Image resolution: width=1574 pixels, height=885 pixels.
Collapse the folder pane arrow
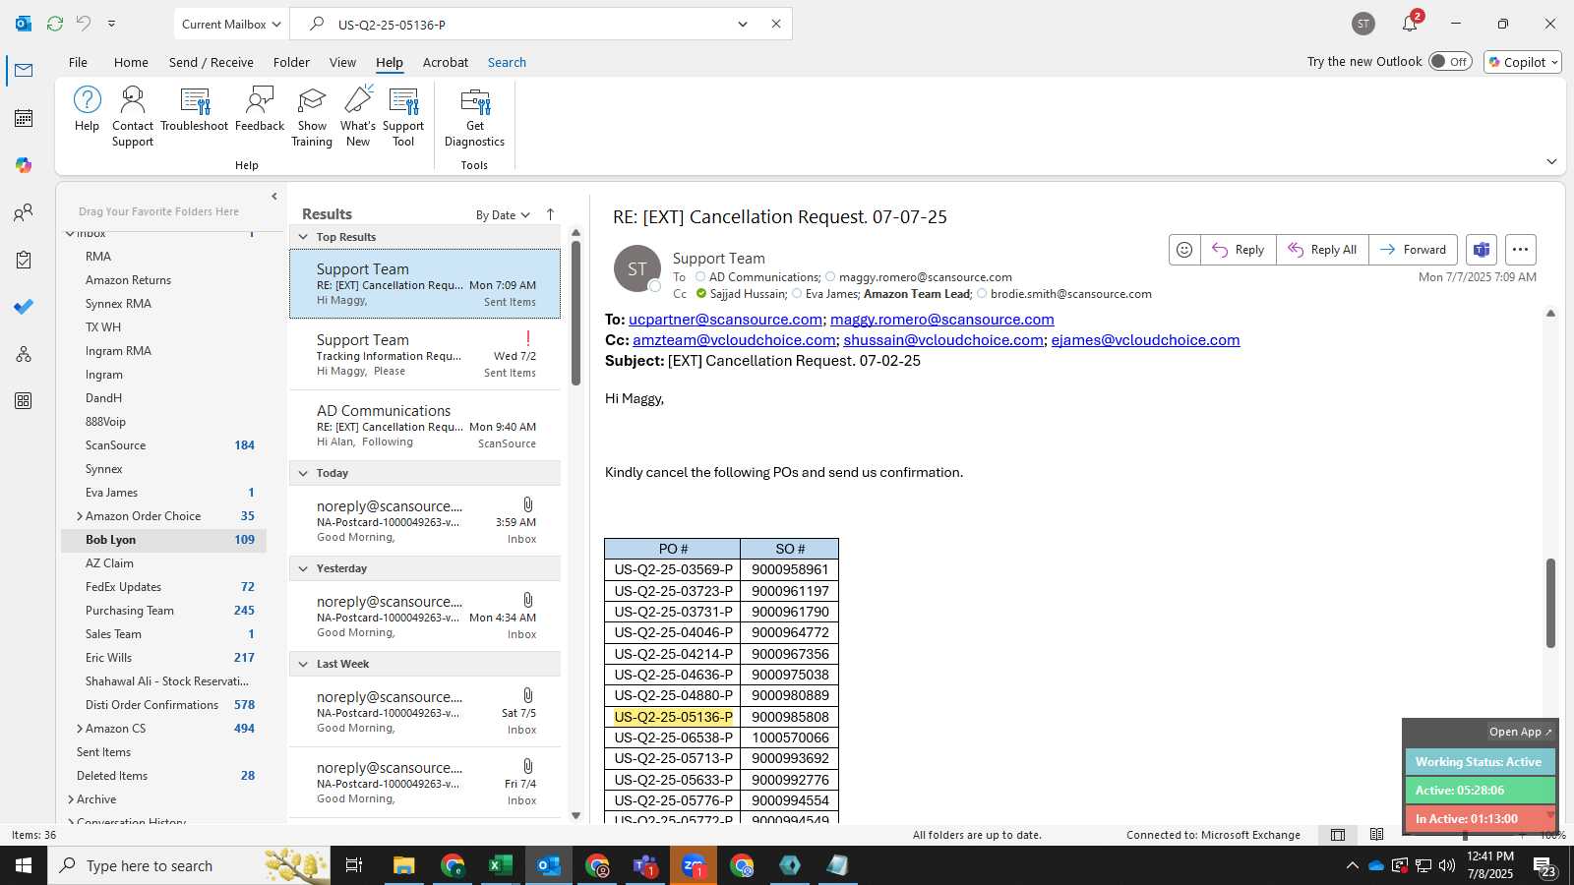tap(274, 197)
